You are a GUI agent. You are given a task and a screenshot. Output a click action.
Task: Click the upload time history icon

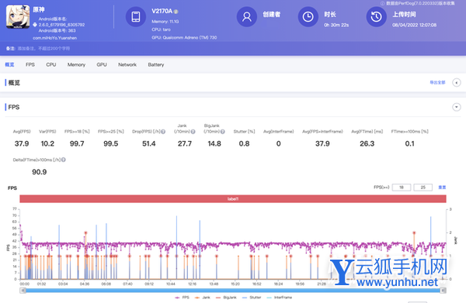pos(376,17)
